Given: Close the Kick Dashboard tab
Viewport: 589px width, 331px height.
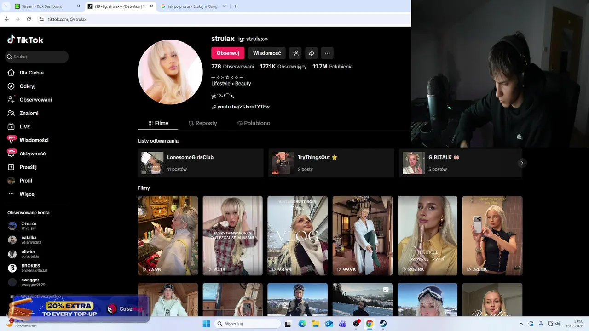Looking at the screenshot, I should pos(78,6).
